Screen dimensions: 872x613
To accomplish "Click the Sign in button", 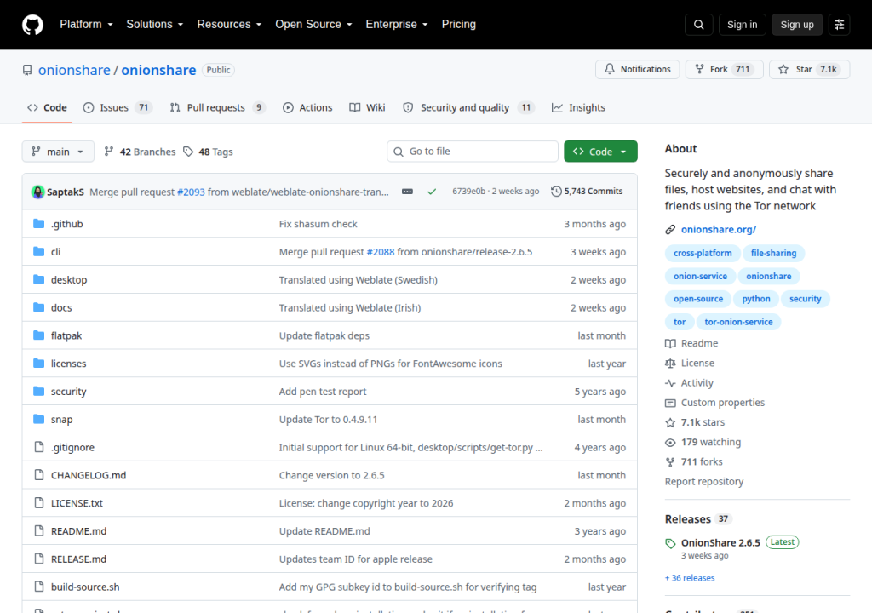I will click(x=742, y=25).
